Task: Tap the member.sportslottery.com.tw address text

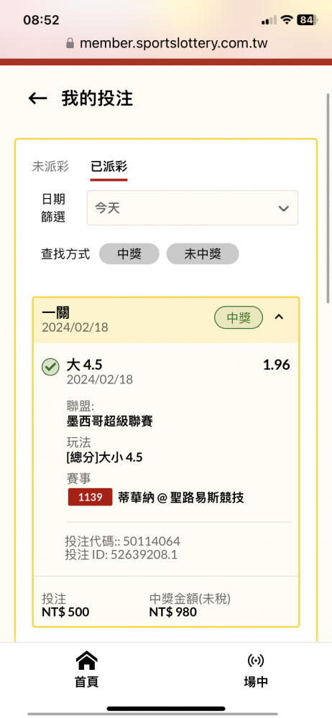Action: click(174, 44)
